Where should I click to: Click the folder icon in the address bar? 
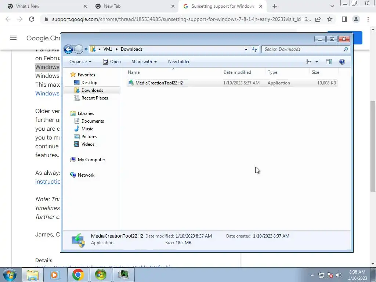coord(93,49)
